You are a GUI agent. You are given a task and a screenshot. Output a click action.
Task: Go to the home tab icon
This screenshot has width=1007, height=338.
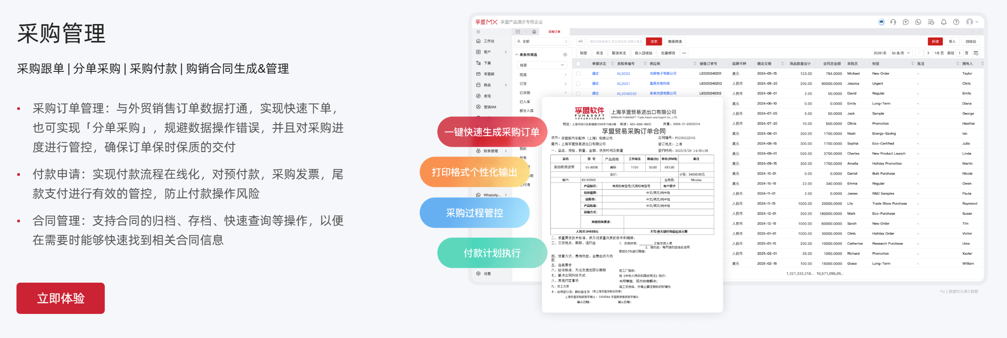click(534, 32)
